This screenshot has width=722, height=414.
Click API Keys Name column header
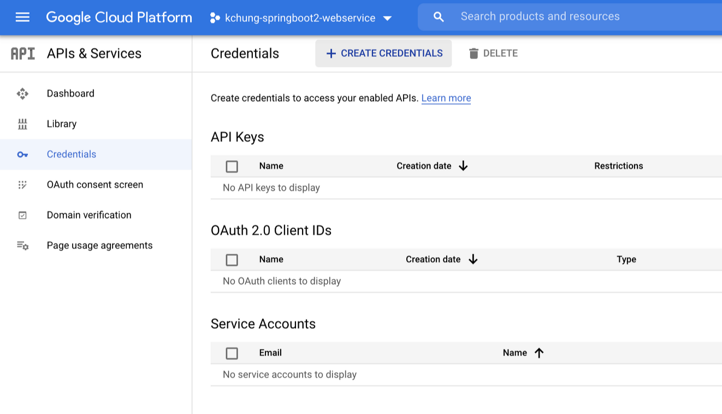[x=271, y=166]
